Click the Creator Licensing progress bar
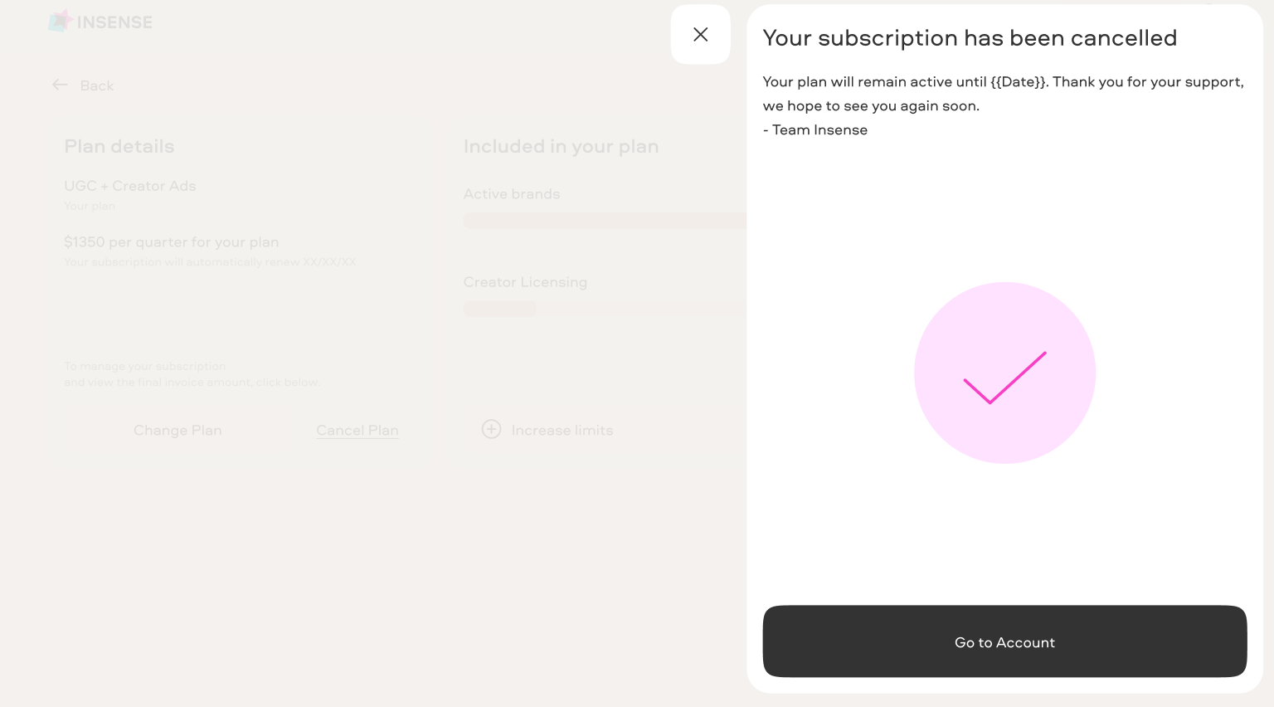This screenshot has width=1274, height=707. tap(605, 309)
